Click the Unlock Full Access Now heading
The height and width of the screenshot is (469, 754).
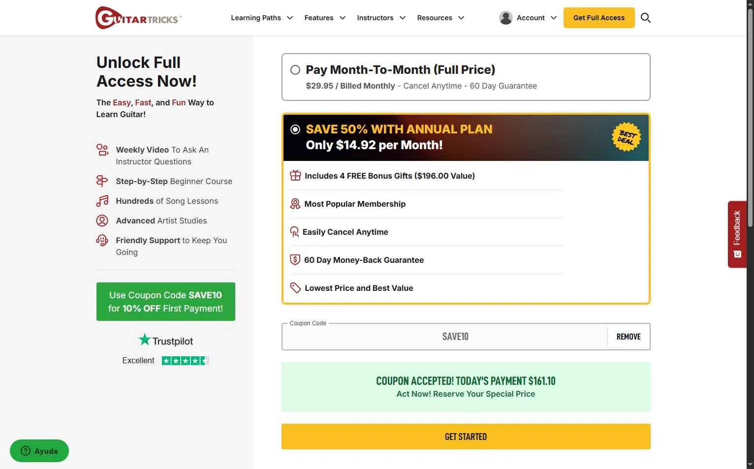(147, 72)
